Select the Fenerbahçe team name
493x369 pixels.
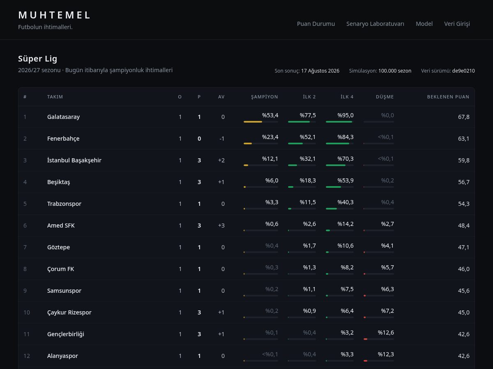[x=63, y=139]
